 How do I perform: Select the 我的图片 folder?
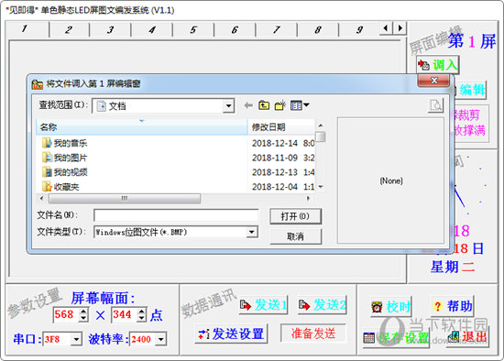point(65,158)
